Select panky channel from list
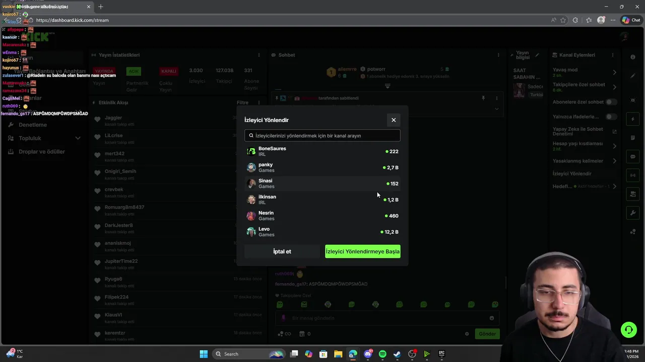The image size is (645, 362). click(x=322, y=167)
